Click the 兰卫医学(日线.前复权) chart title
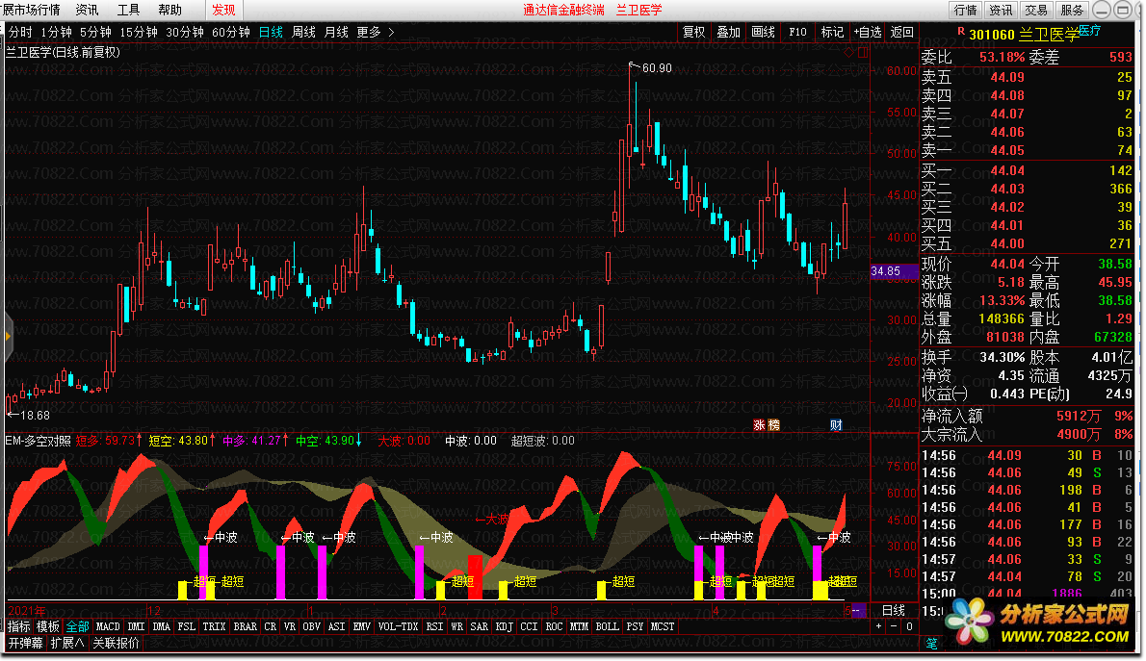The width and height of the screenshot is (1146, 661). pos(64,53)
